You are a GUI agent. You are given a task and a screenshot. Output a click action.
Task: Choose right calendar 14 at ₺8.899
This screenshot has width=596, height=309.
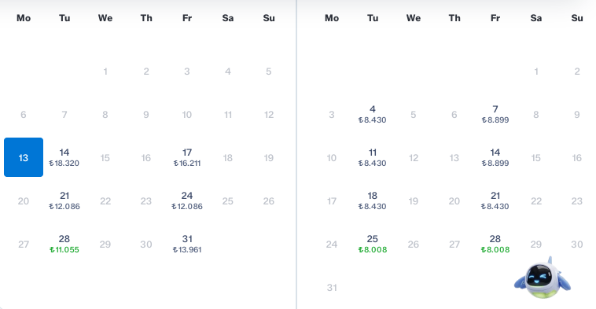(x=495, y=157)
